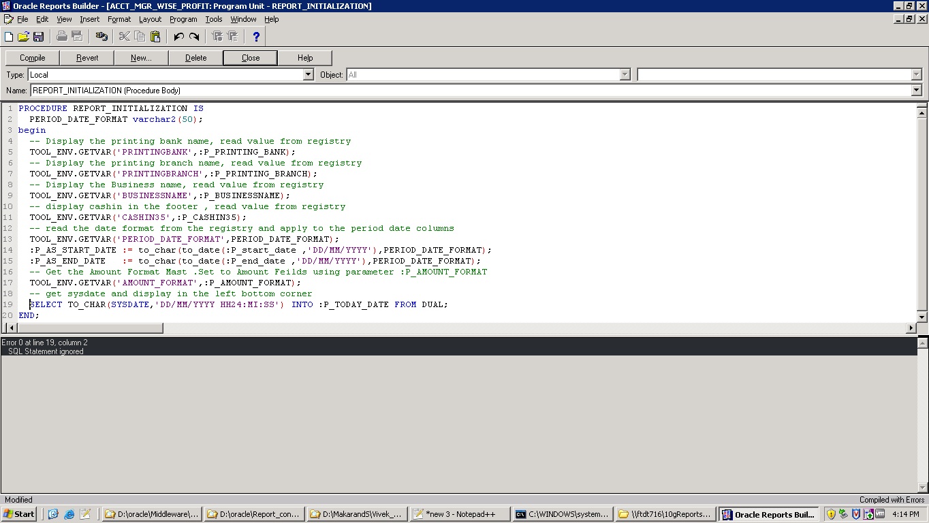Click the New document toolbar icon
The width and height of the screenshot is (929, 523).
click(x=9, y=37)
